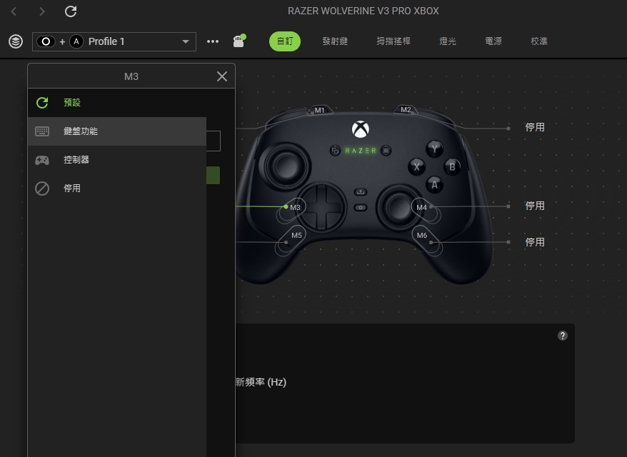Switch to the 燈光 tab
627x457 pixels.
coord(448,41)
